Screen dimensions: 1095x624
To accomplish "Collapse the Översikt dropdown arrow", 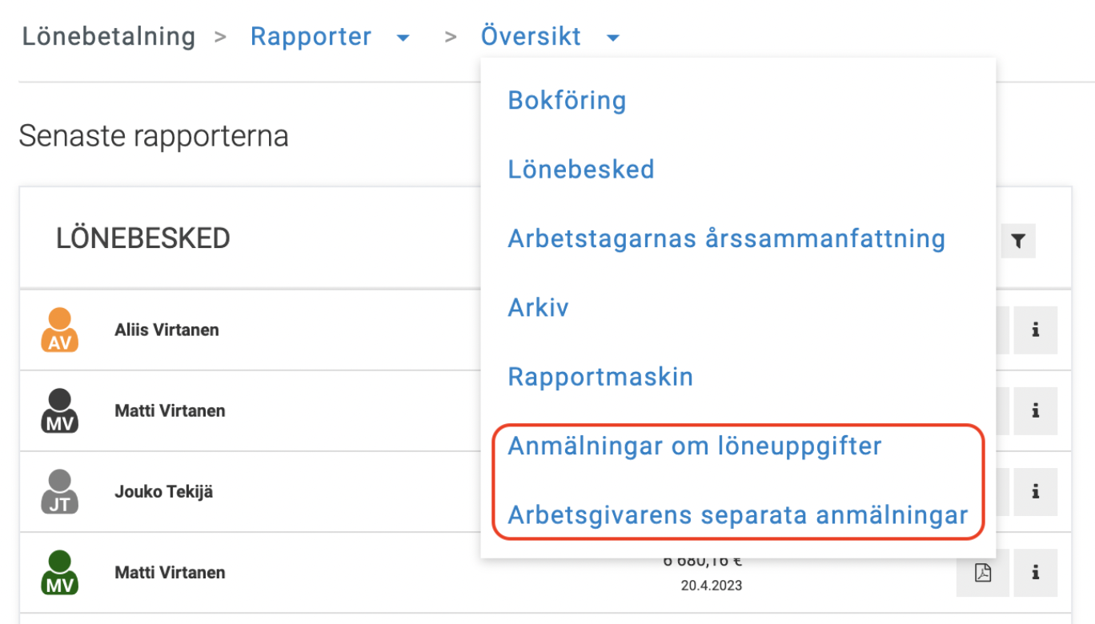I will [x=612, y=37].
